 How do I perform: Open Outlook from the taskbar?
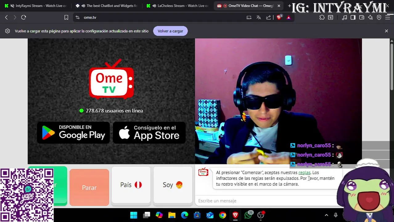pos(210,215)
